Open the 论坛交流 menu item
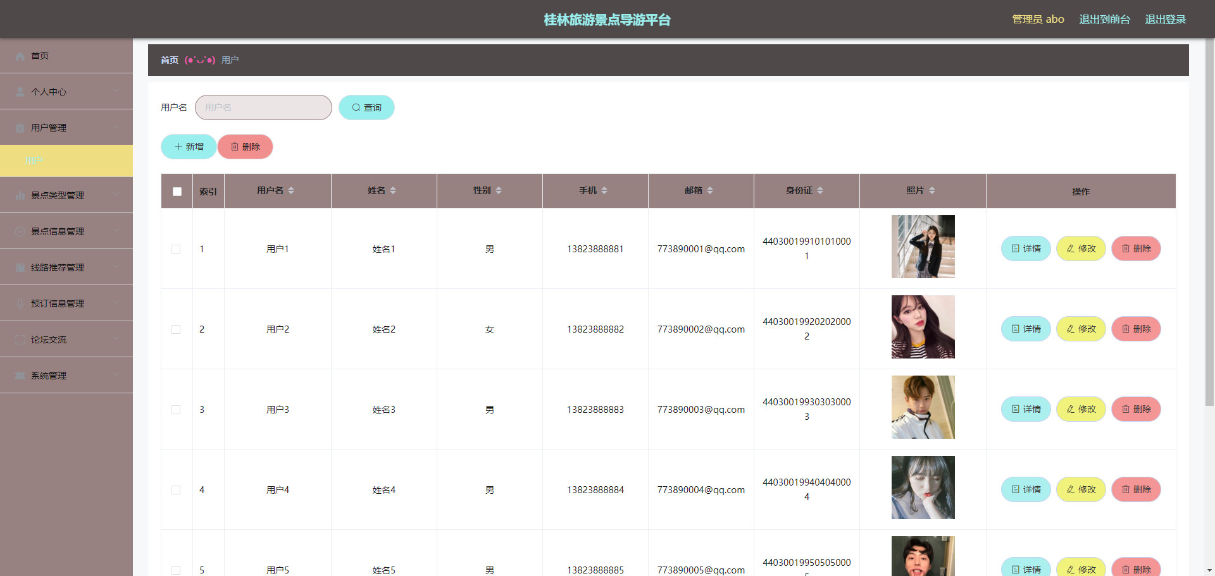The image size is (1215, 576). pyautogui.click(x=49, y=340)
